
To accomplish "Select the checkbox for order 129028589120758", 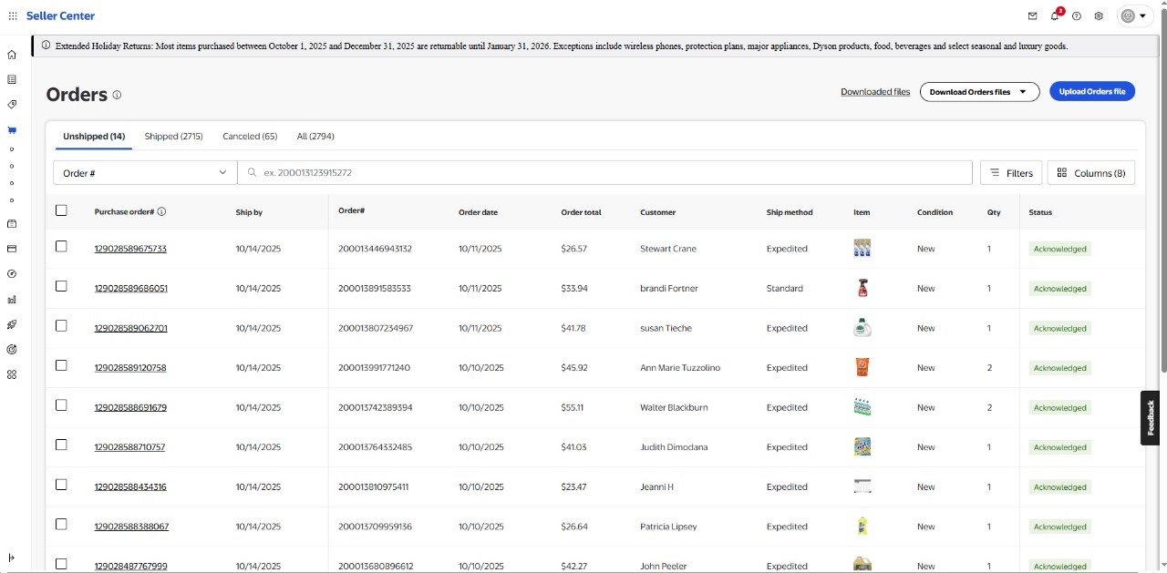I will click(61, 366).
